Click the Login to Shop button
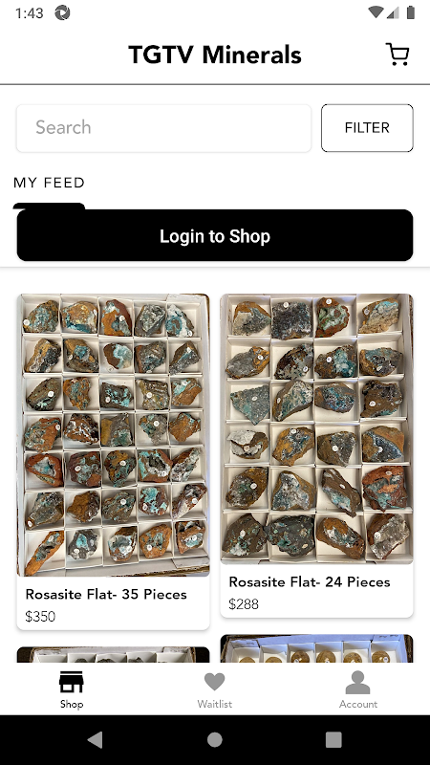This screenshot has height=765, width=430. point(215,235)
